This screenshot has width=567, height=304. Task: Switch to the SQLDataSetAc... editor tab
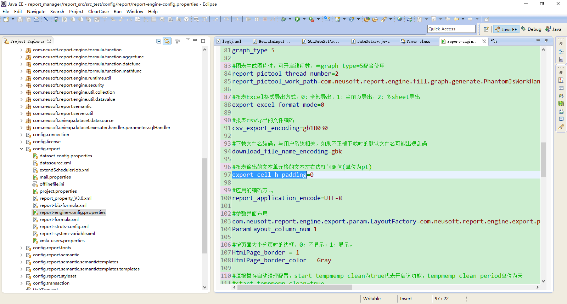tap(321, 41)
